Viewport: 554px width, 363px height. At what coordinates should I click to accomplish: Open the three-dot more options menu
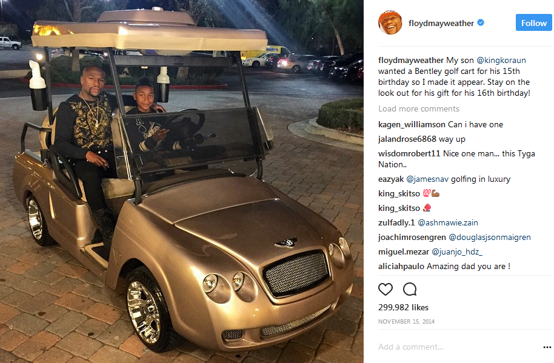[x=547, y=347]
